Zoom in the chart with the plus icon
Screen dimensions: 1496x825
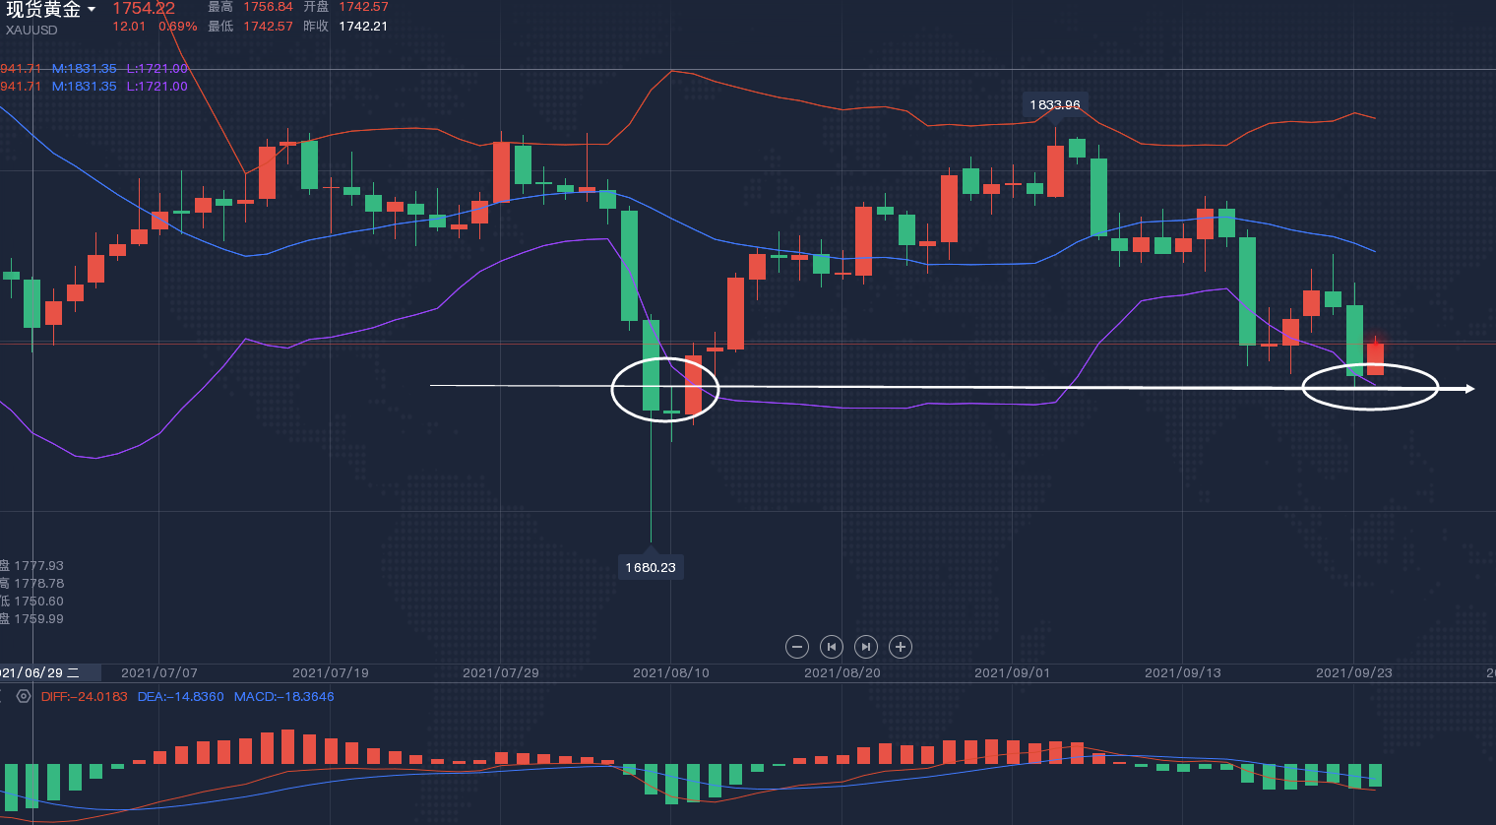[x=901, y=647]
